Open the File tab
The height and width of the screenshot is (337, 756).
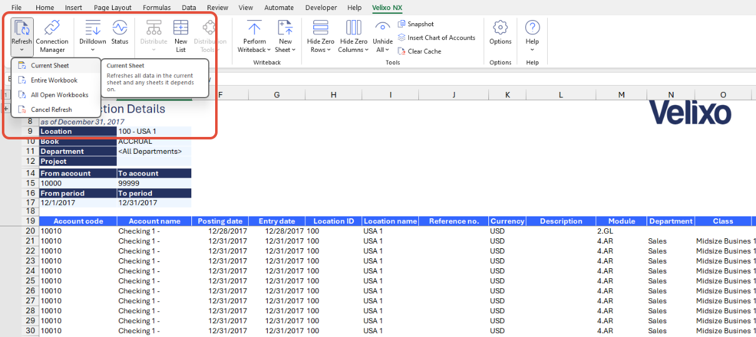16,8
